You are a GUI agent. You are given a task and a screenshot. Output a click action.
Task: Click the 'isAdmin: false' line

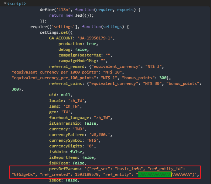[x=67, y=152]
